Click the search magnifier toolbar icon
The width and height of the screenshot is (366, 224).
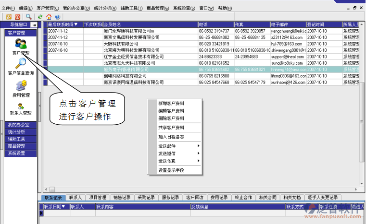(29, 17)
